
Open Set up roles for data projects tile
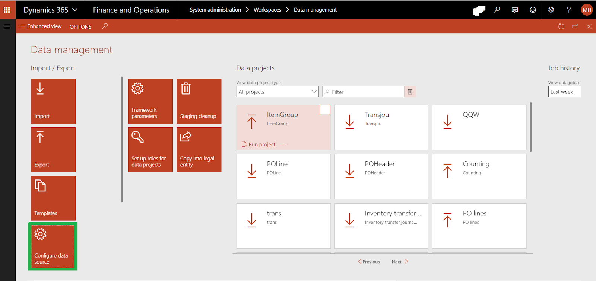(150, 150)
